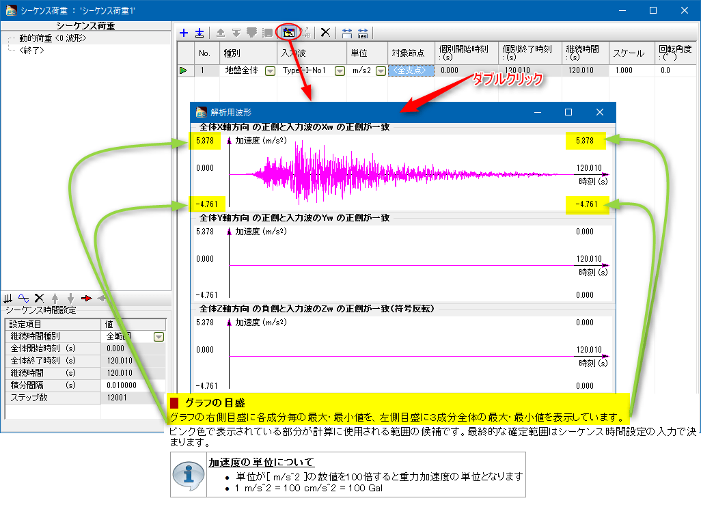Screen dimensions: 701x507
Task: Open the 継続時間種別 dropdown arrow
Action: pos(159,336)
